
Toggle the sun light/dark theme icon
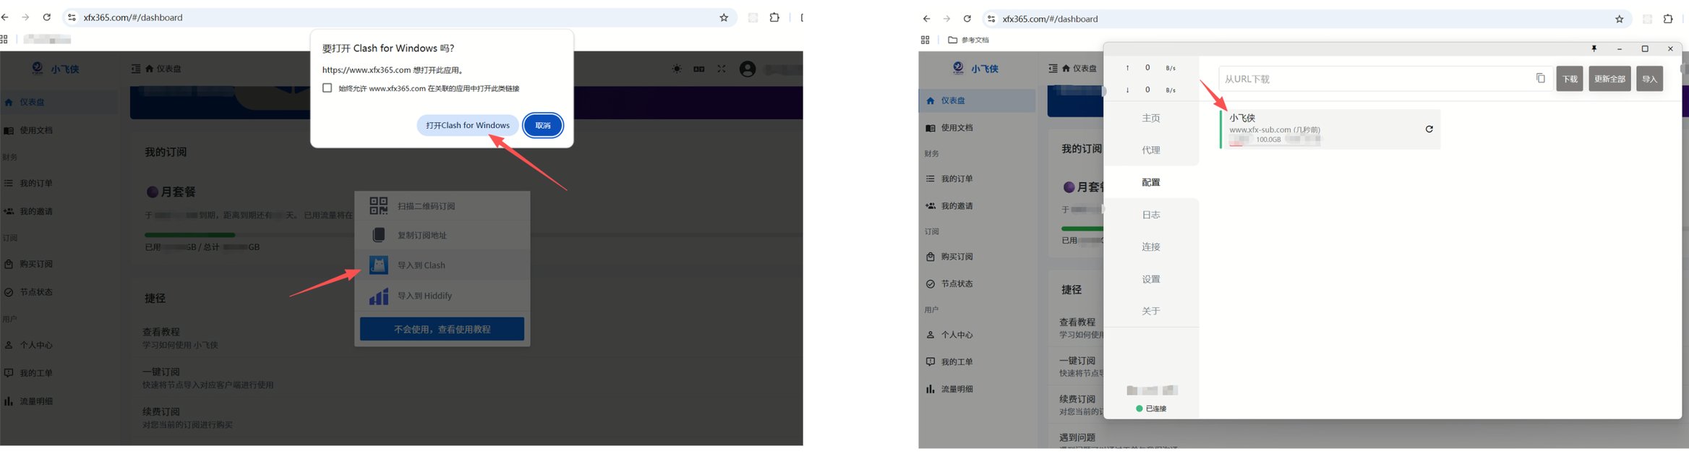(677, 69)
